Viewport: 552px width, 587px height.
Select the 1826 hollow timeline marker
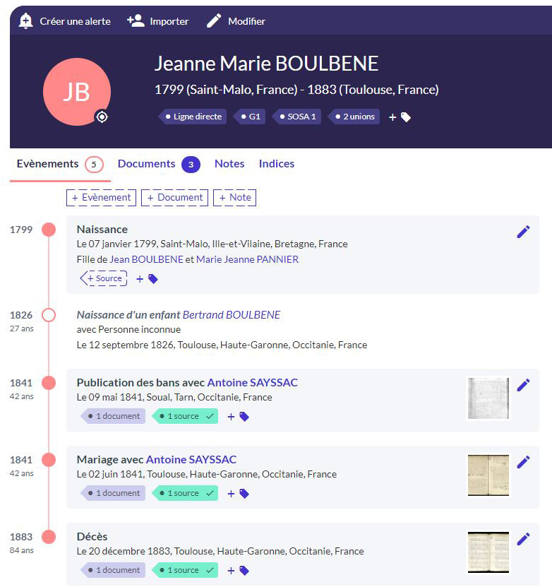pos(49,315)
